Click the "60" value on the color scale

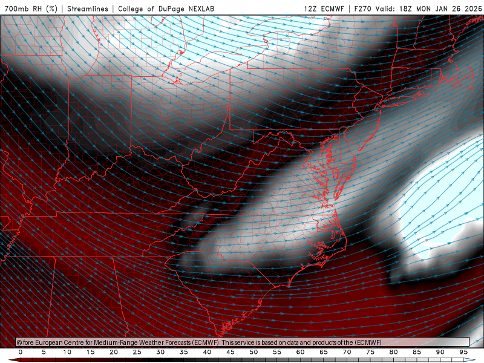(x=300, y=352)
